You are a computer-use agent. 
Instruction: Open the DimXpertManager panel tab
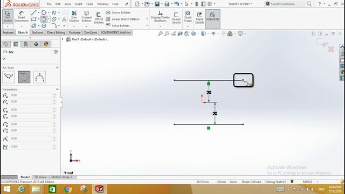pos(36,44)
